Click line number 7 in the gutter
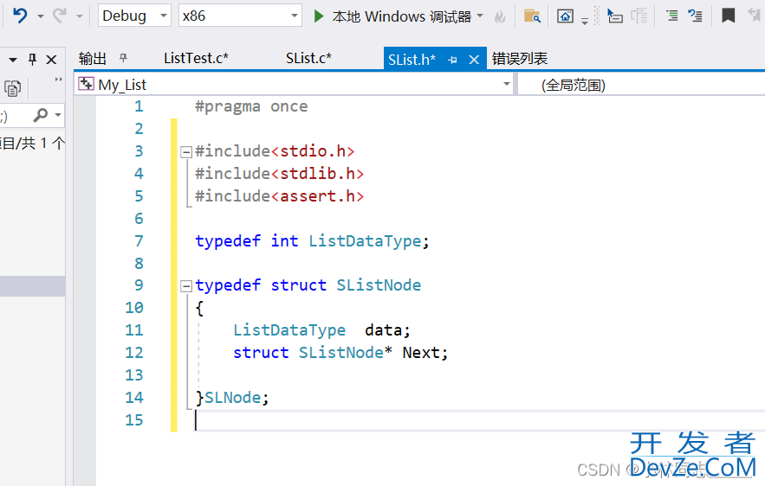The width and height of the screenshot is (765, 486). coord(139,241)
